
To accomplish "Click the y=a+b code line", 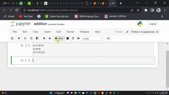I will [37, 49].
